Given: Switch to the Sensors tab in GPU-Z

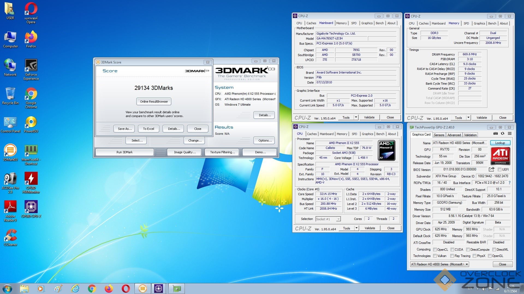Looking at the screenshot, I should [x=439, y=135].
